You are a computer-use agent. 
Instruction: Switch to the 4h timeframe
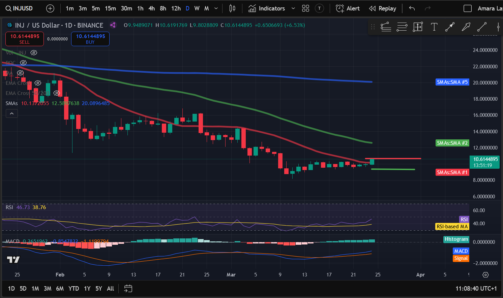click(x=152, y=8)
